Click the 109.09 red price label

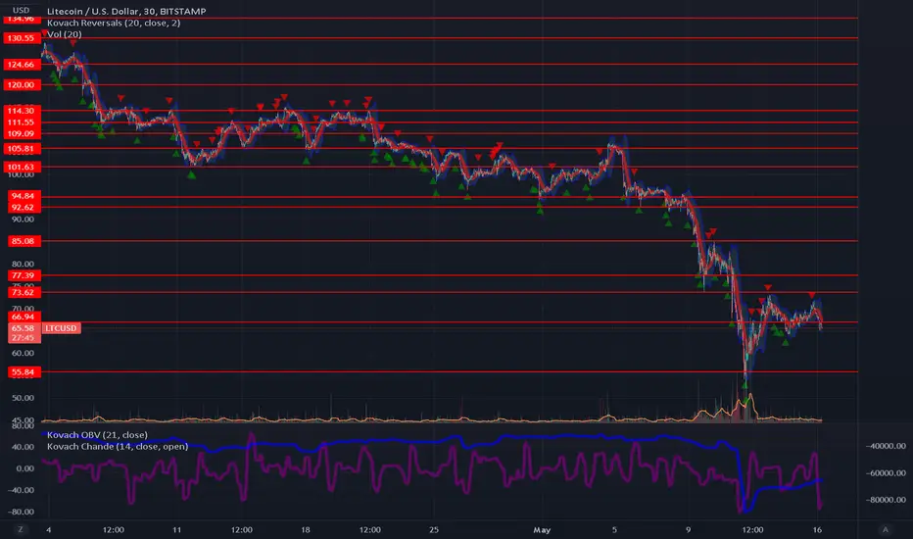(22, 133)
